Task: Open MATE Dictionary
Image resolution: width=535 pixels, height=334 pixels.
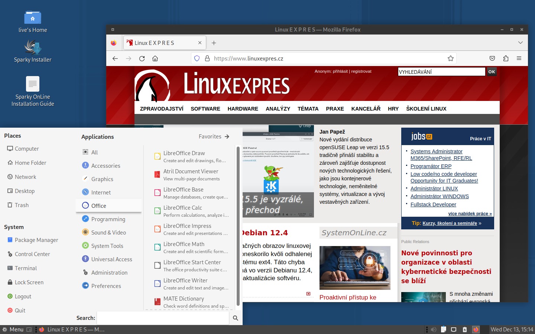Action: click(x=191, y=302)
